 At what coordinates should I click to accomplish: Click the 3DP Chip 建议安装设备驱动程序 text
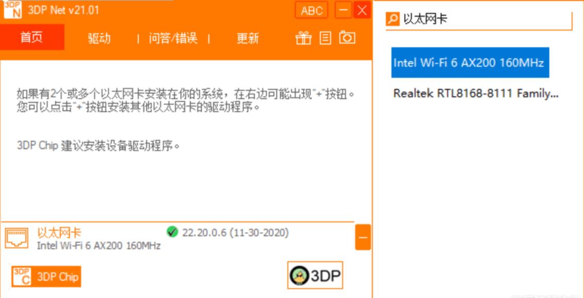99,145
